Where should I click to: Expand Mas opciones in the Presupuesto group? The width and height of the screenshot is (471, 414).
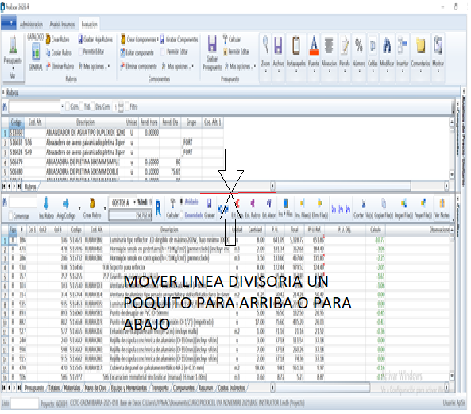241,66
